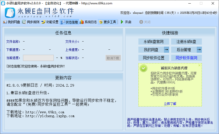Click the 注册永硕E盘 button
Screen dimensions: 219x134
click(x=186, y=42)
